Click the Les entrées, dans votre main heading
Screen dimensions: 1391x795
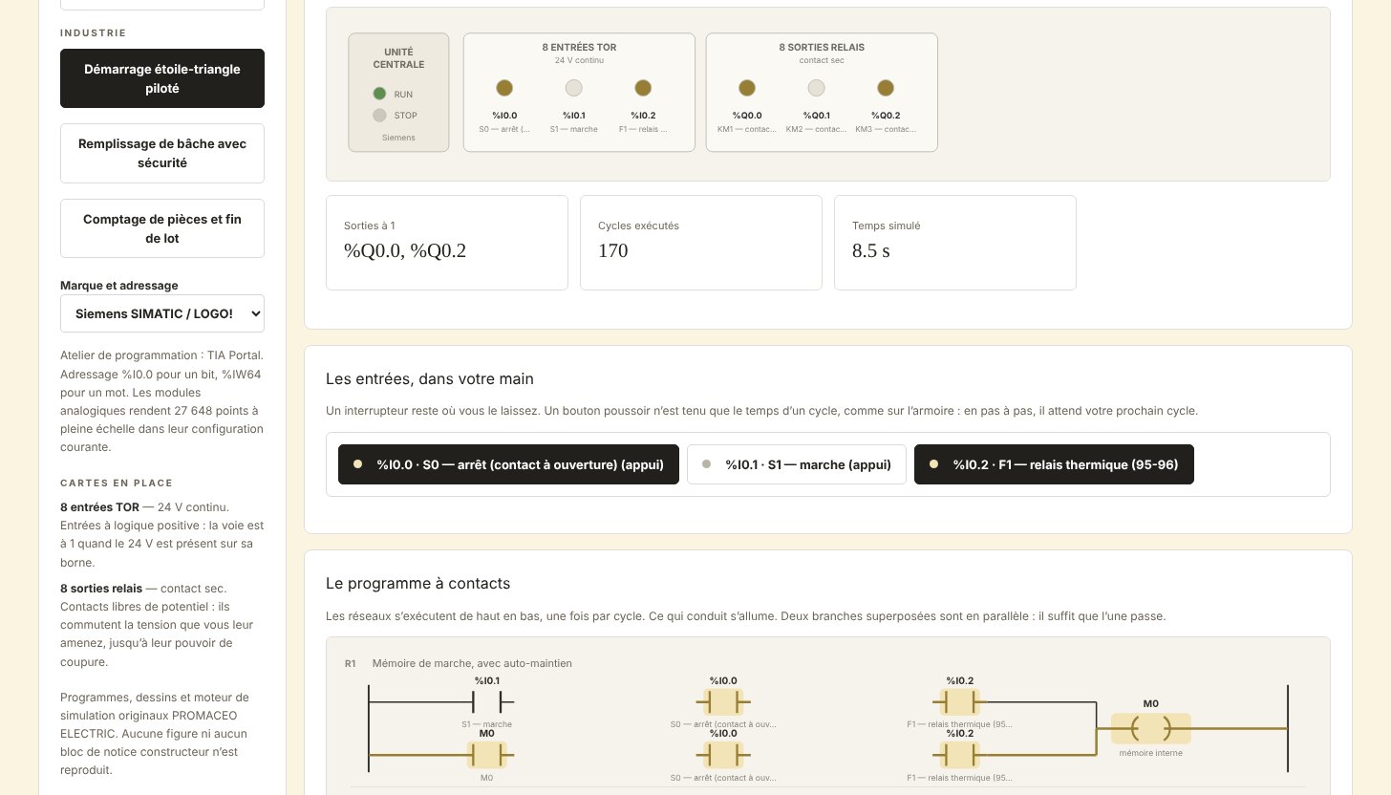pyautogui.click(x=431, y=379)
